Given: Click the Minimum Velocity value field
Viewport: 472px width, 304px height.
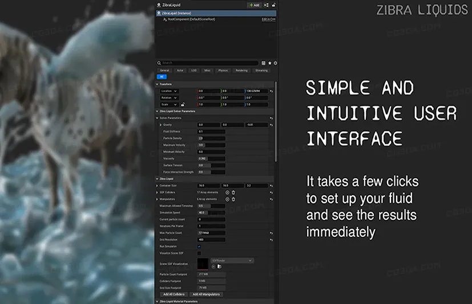Looking at the screenshot, I should pyautogui.click(x=211, y=152).
